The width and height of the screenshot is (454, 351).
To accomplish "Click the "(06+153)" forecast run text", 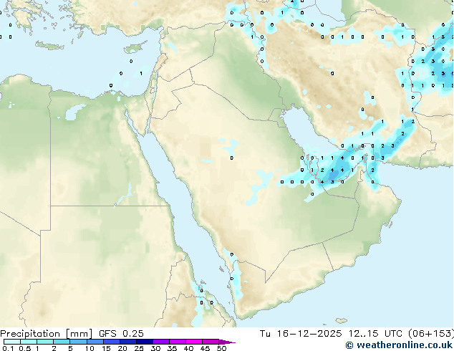I will point(430,334).
